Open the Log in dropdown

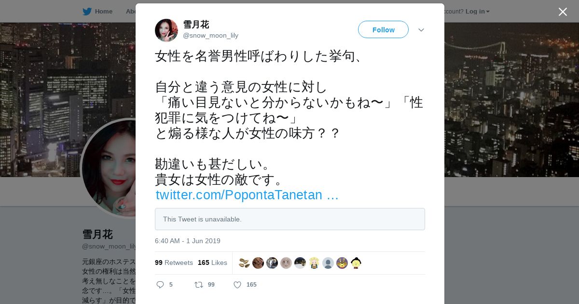click(x=478, y=11)
